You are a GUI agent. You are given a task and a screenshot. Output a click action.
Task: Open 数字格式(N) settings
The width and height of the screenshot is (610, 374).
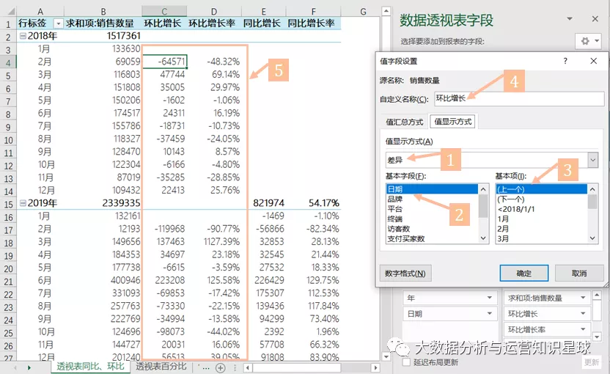405,274
